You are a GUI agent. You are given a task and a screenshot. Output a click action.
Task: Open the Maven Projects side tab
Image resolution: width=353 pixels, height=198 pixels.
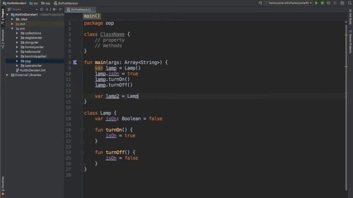click(x=350, y=42)
